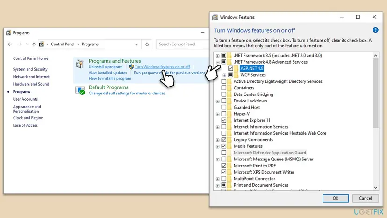
Task: Click View installed updates link
Action: 107,73
